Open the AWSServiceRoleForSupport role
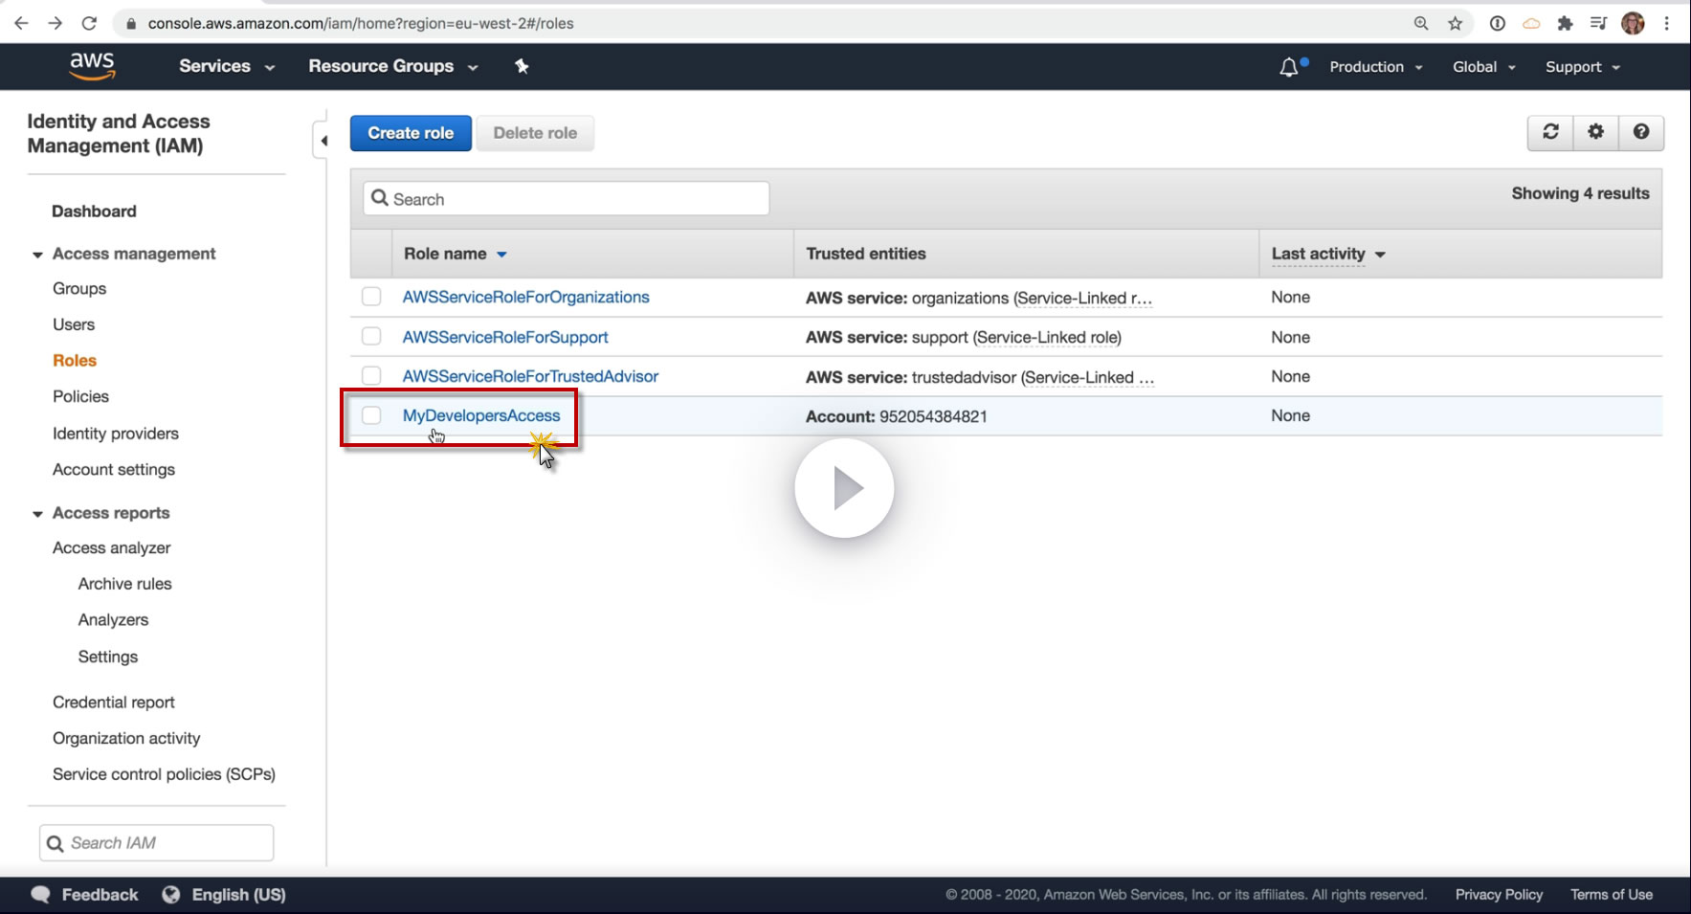This screenshot has width=1691, height=914. (505, 337)
